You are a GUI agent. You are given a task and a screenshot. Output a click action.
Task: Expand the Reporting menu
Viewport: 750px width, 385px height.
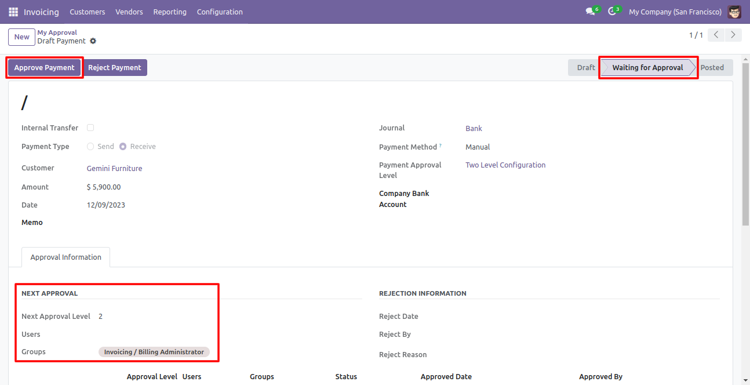pos(170,12)
